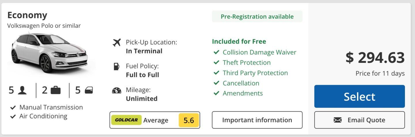The width and height of the screenshot is (415, 137).
Task: Click the car door icon
Action: (89, 91)
